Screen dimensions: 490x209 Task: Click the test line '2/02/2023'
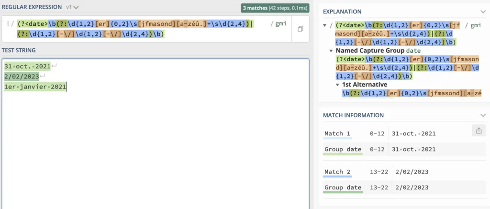click(x=22, y=76)
